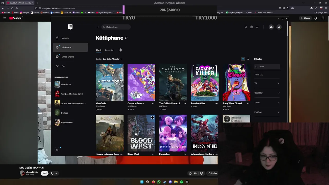Expand the Tür filter section
Viewport: 329px width, 185px height.
click(x=267, y=83)
